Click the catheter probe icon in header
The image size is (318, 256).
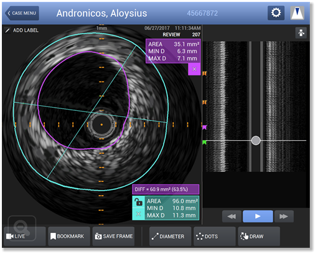[x=297, y=13]
